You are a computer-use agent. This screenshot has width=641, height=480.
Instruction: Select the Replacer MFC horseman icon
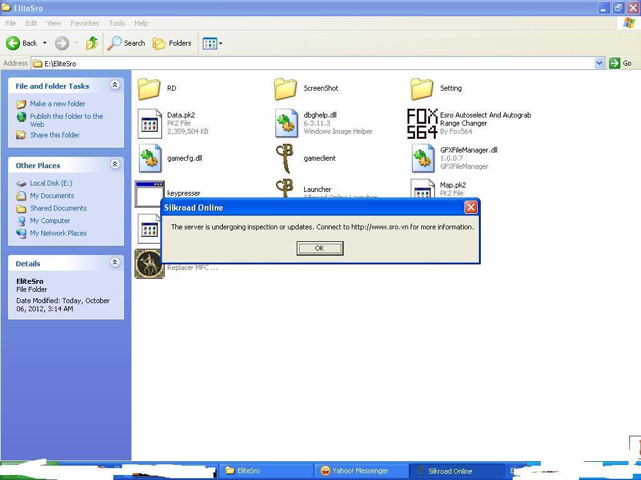pos(150,264)
